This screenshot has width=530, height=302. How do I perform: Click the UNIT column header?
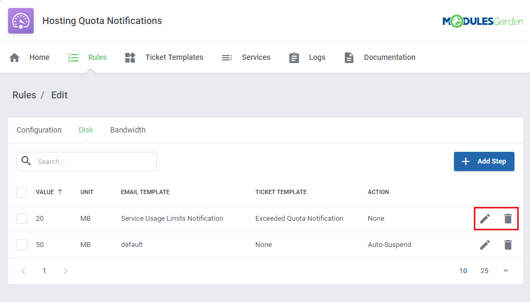pos(87,192)
